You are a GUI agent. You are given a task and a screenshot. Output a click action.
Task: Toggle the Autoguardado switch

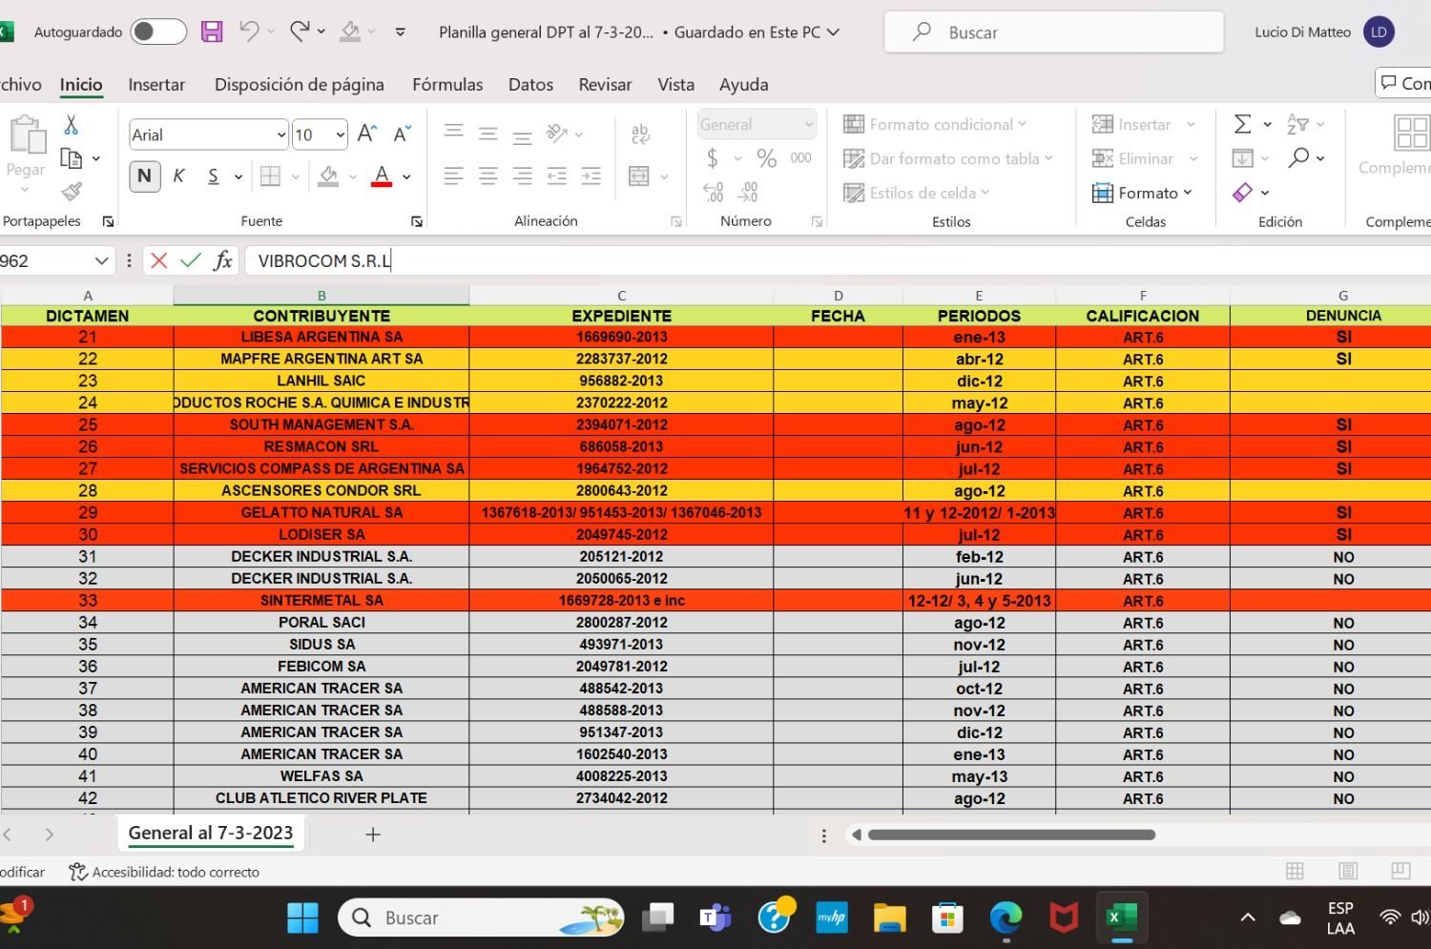157,31
